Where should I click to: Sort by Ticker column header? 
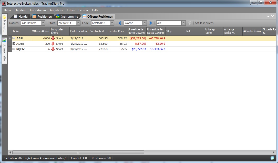[22, 31]
